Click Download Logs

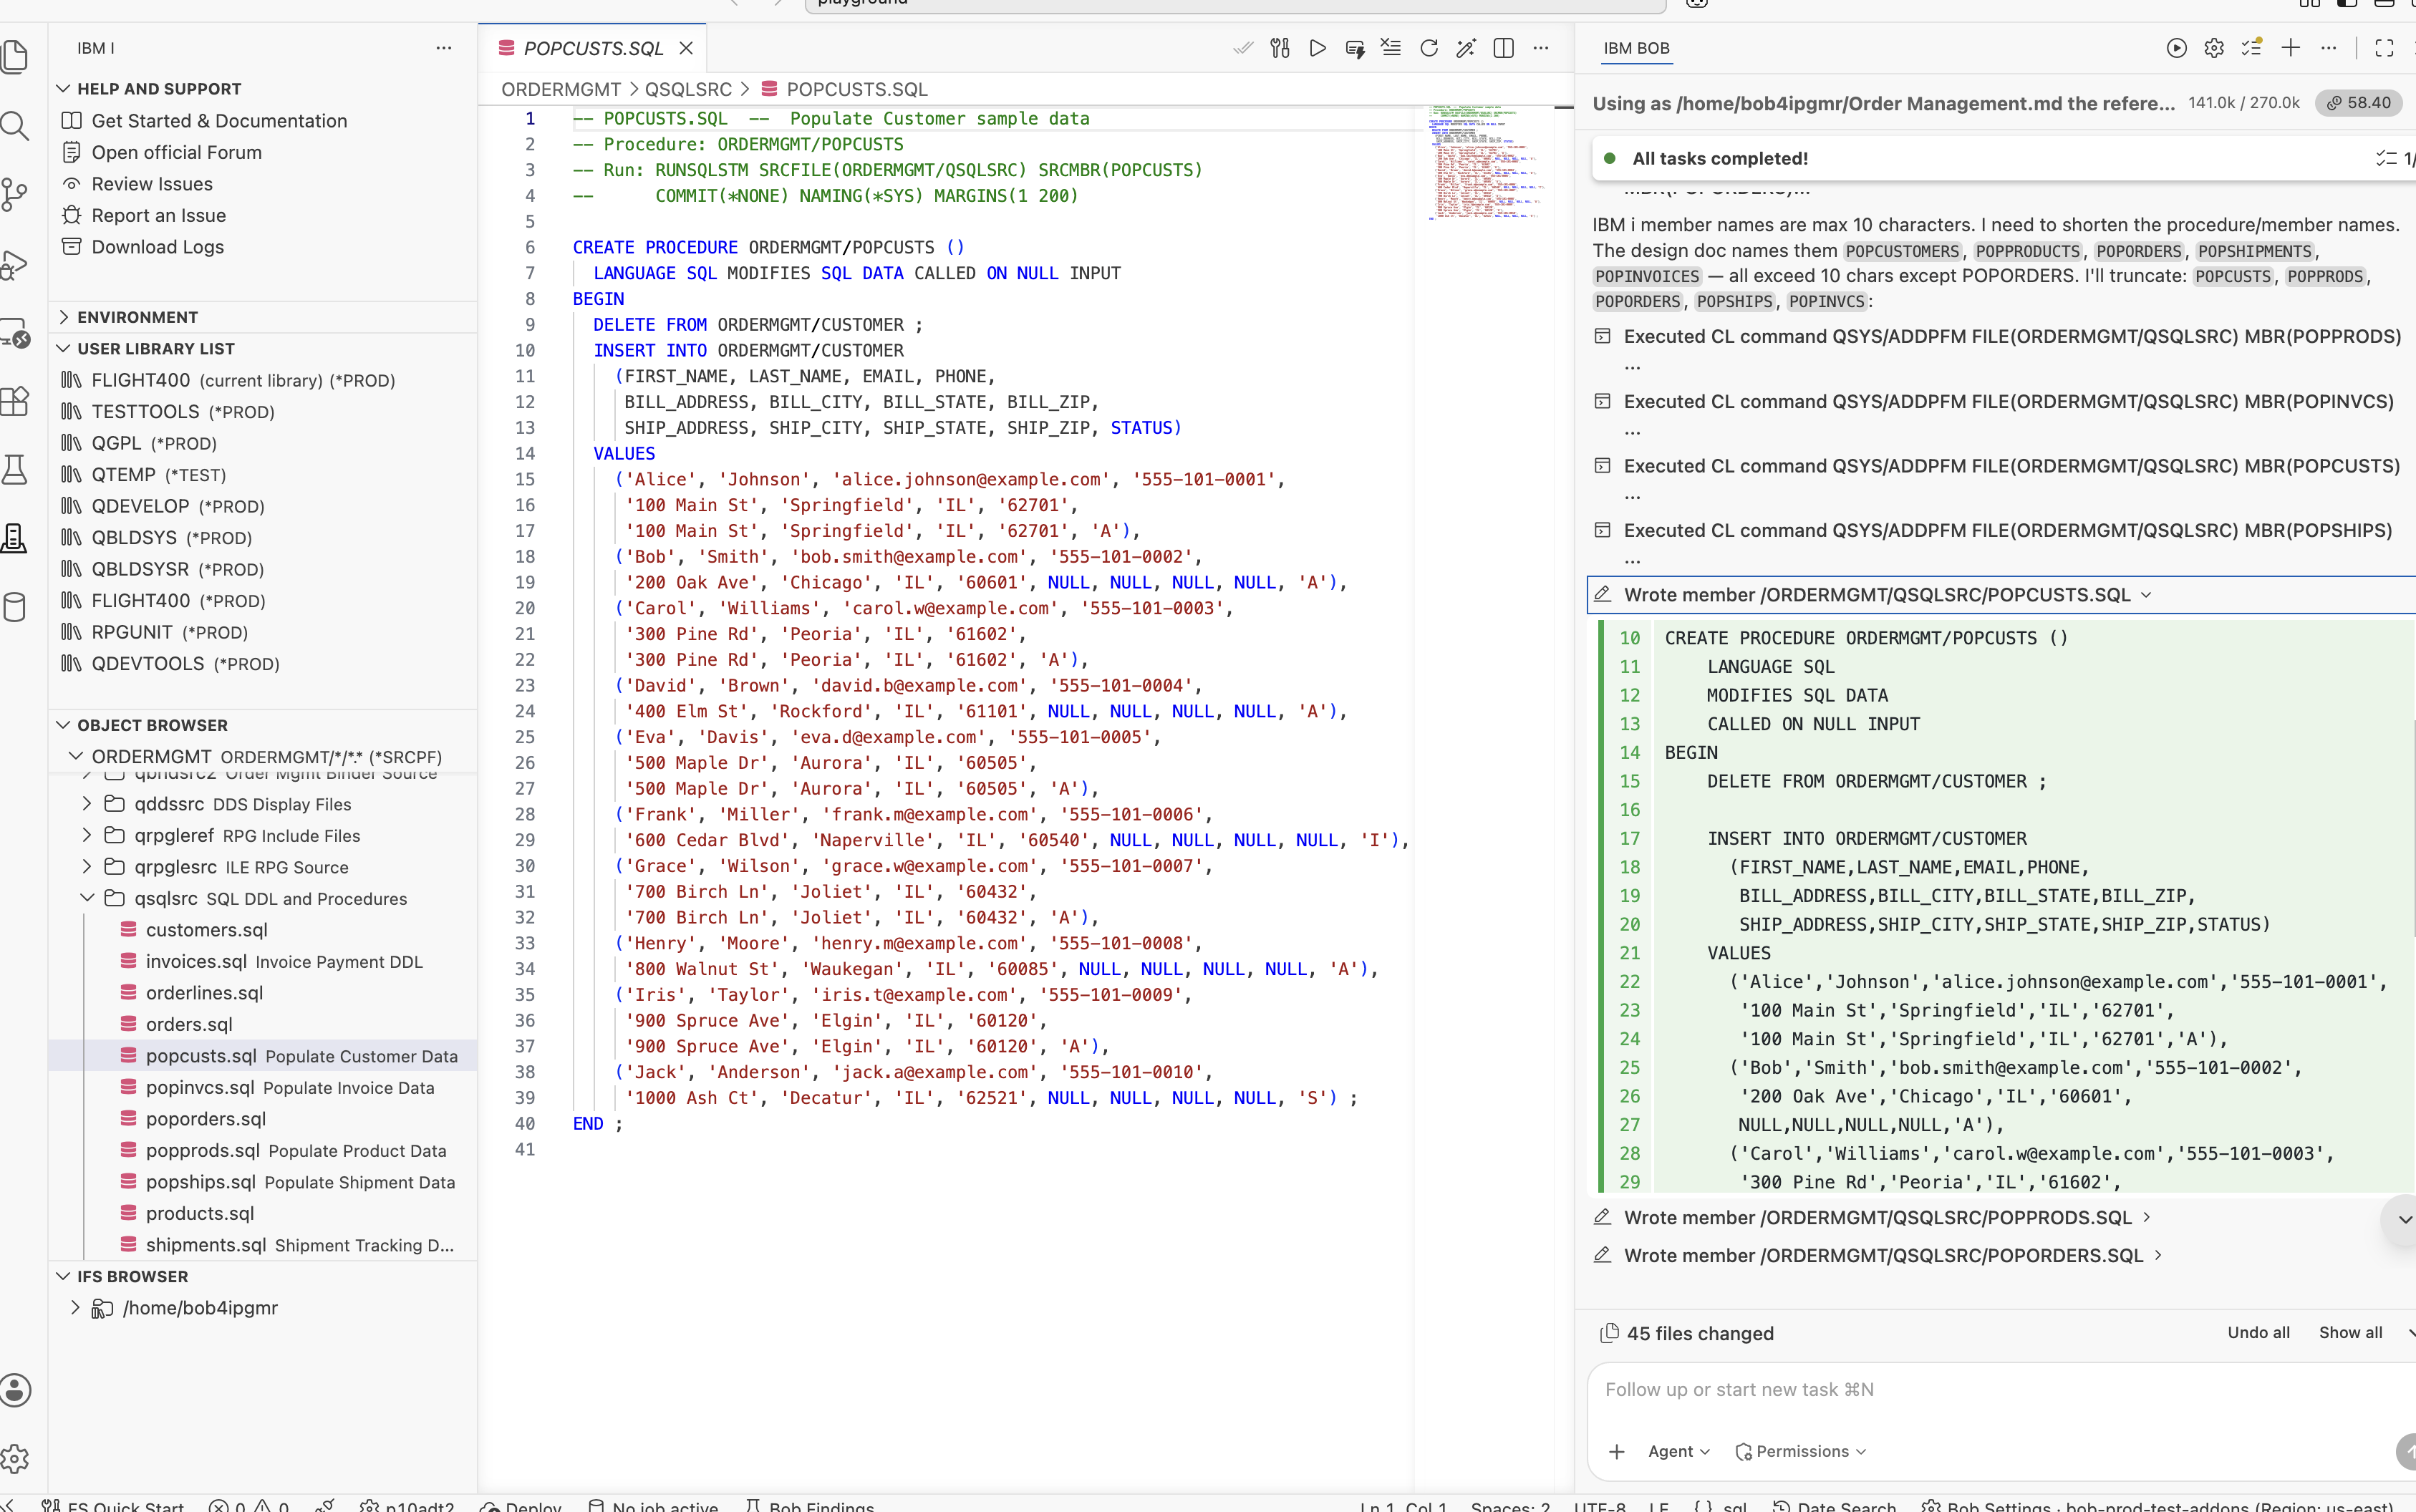click(157, 247)
